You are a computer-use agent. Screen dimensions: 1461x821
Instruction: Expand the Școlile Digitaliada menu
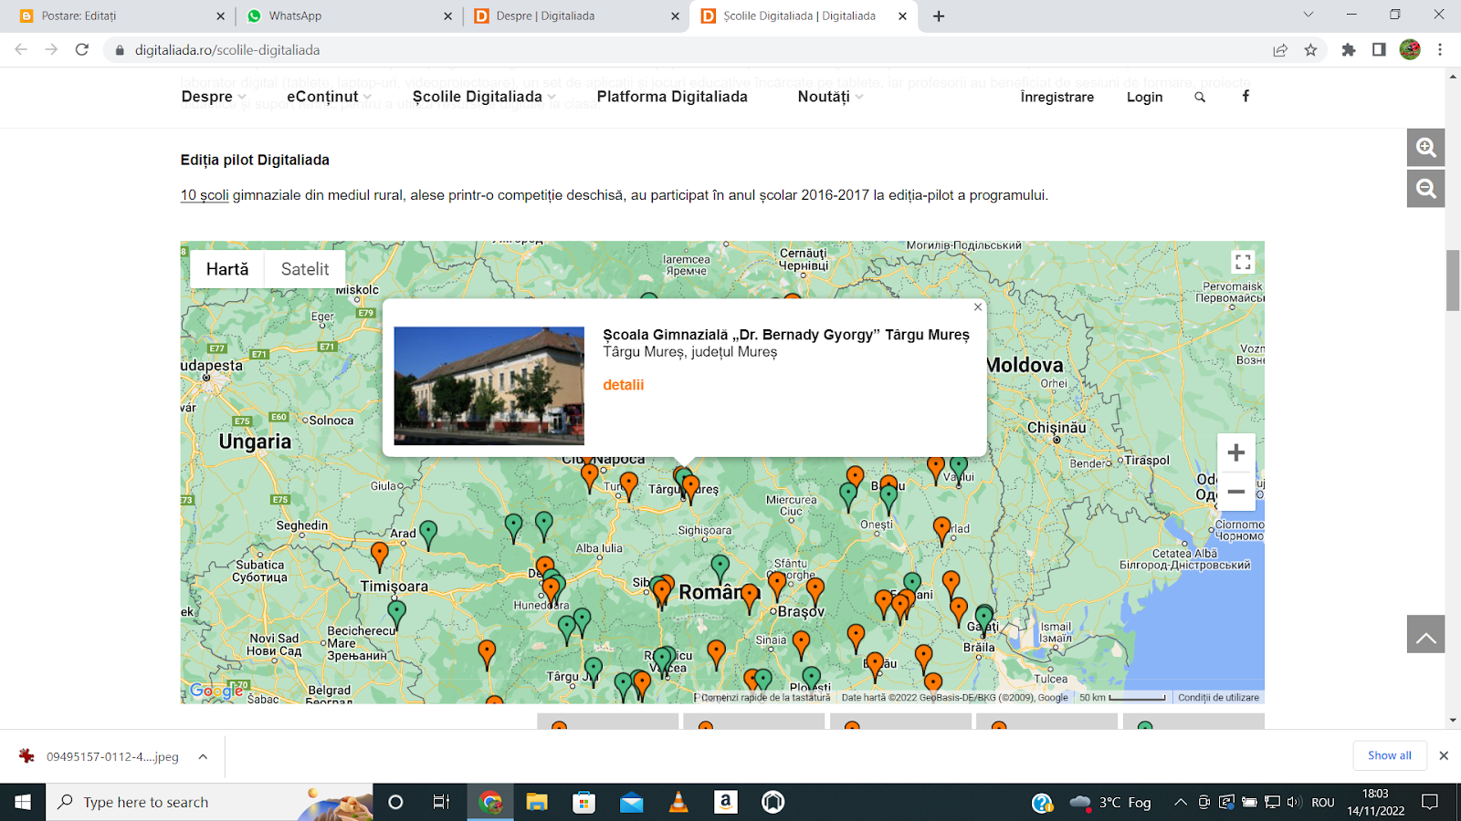(x=484, y=97)
